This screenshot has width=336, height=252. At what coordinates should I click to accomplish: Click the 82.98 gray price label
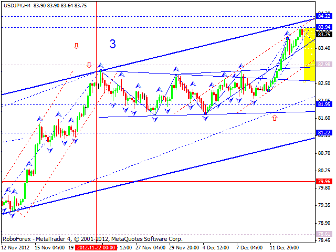pyautogui.click(x=324, y=64)
